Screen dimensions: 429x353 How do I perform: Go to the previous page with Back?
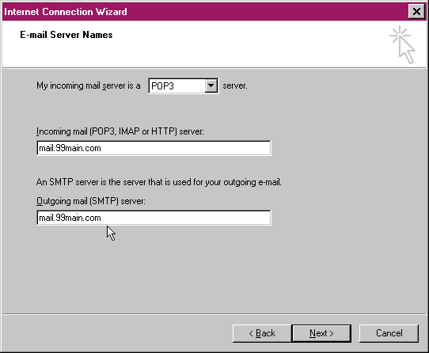pyautogui.click(x=262, y=333)
